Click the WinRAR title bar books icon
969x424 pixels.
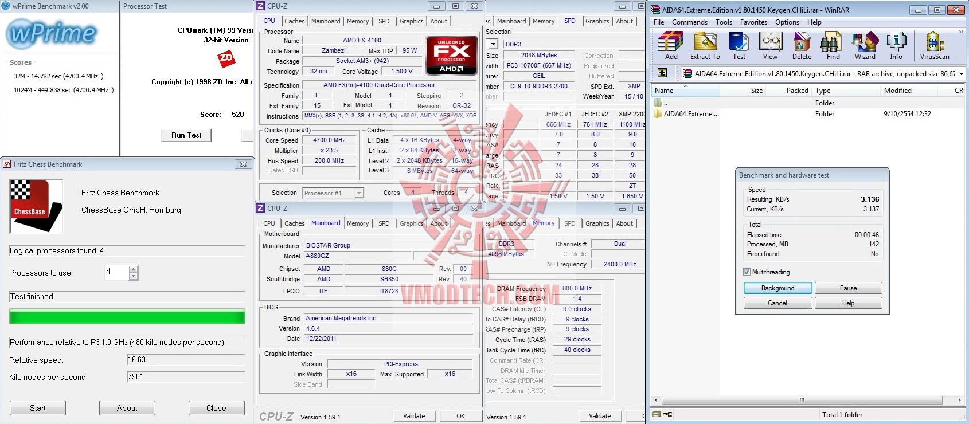coord(655,10)
